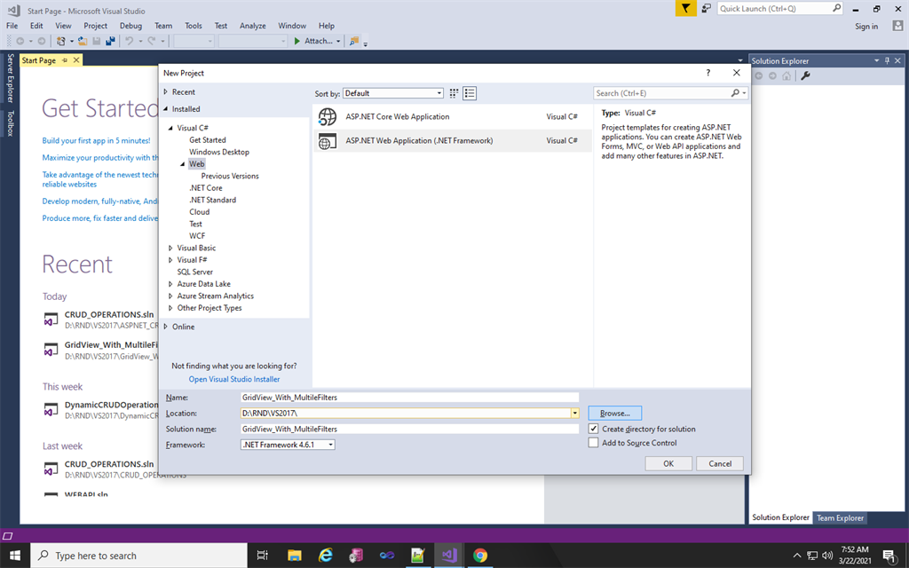Viewport: 909px width, 568px height.
Task: Switch to Small Icons view in template list
Action: point(454,93)
